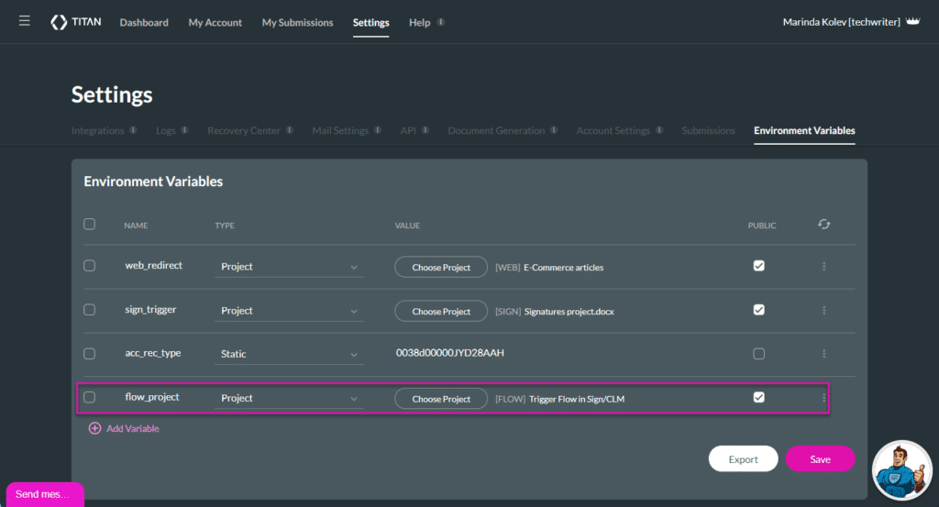Viewport: 939px width, 507px height.
Task: Open the superhero mascot help avatar
Action: (901, 470)
